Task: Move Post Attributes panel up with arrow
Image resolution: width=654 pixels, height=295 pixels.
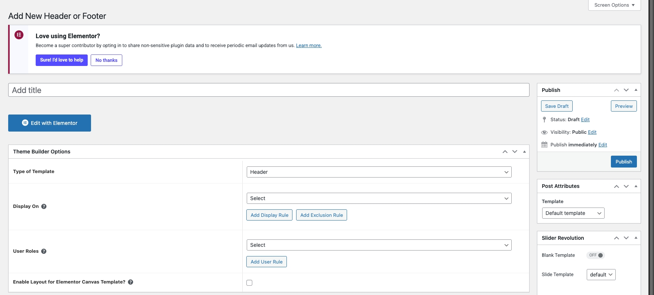Action: pyautogui.click(x=616, y=186)
